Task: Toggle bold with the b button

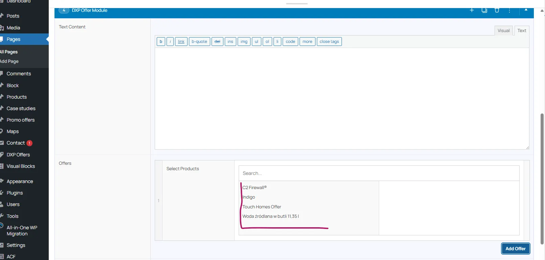Action: 161,42
